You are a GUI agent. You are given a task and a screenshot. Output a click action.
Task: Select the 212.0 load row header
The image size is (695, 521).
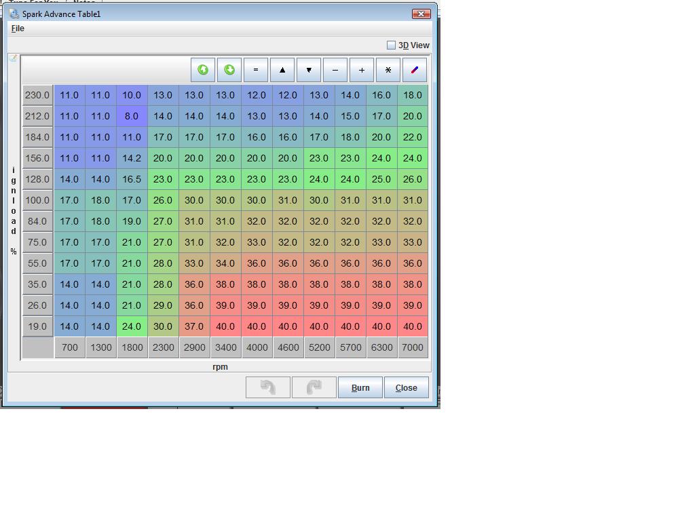coord(38,116)
